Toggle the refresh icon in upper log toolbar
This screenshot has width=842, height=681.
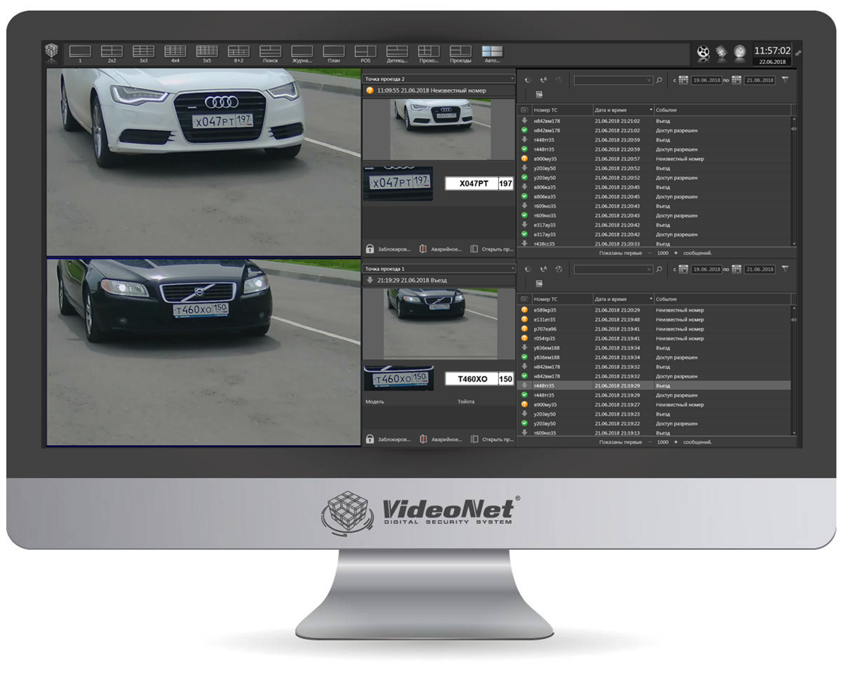(x=528, y=80)
